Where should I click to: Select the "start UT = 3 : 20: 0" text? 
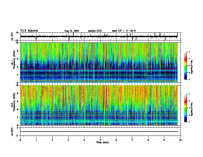[x=124, y=31]
